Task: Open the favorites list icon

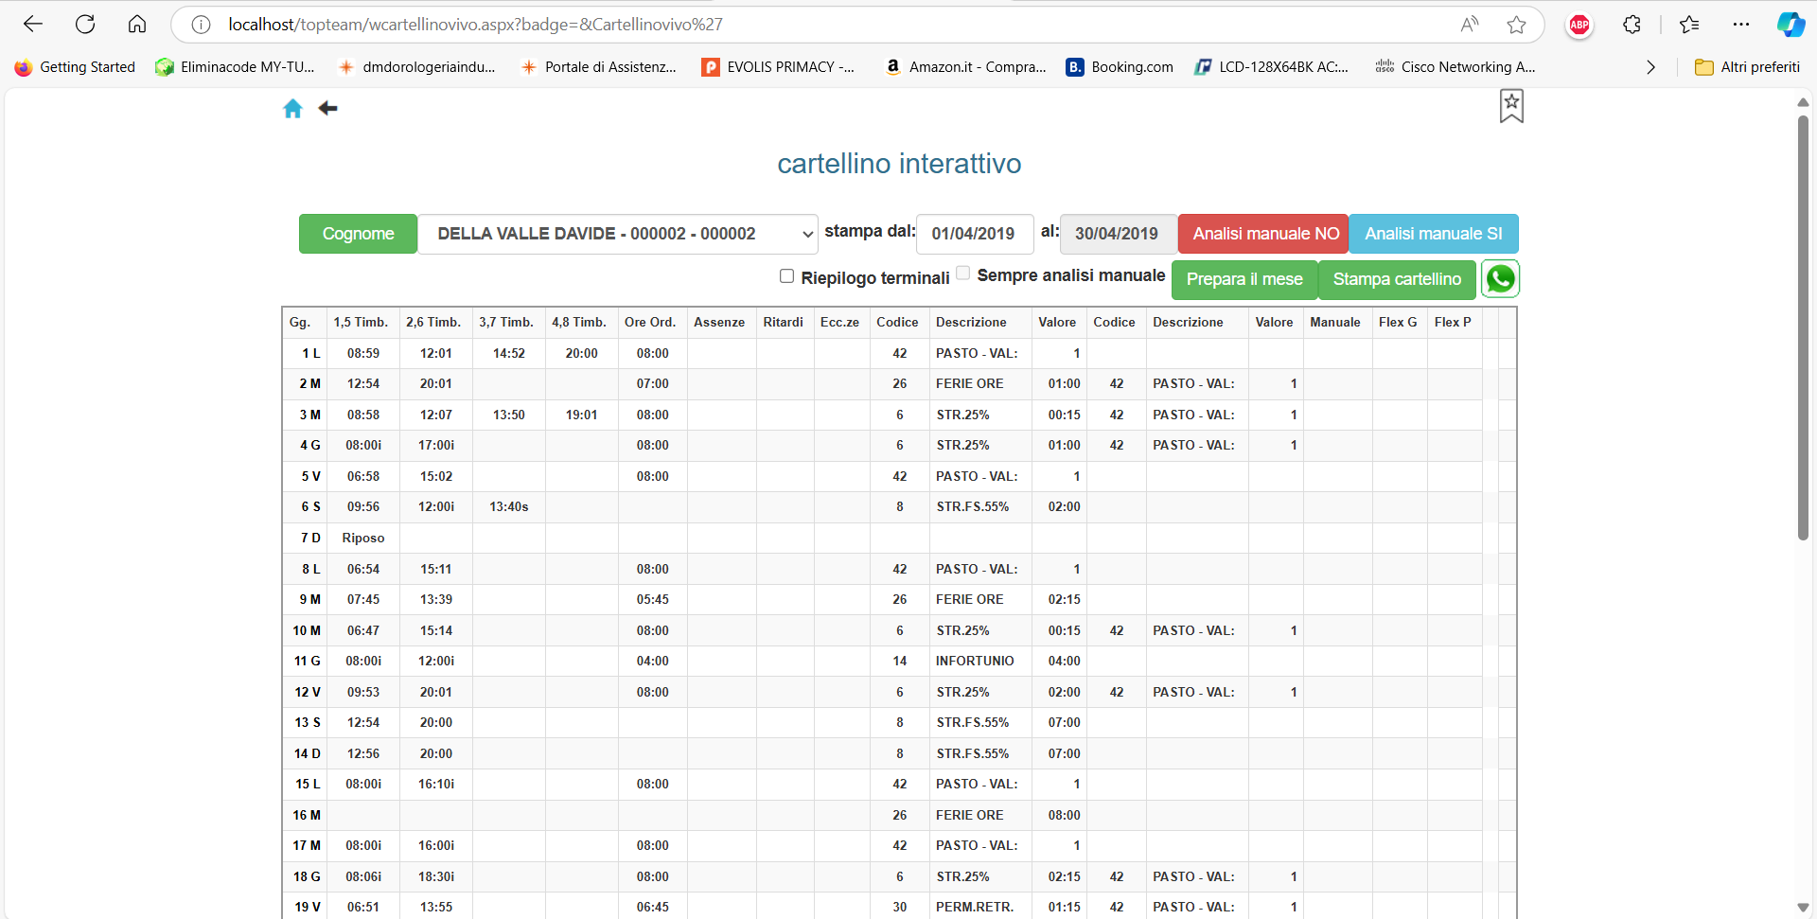Action: [x=1689, y=25]
